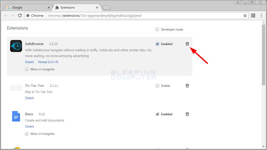This screenshot has height=150, width=267.
Task: Click SafeBrowse version number 3.2.25
Action: pos(53,44)
